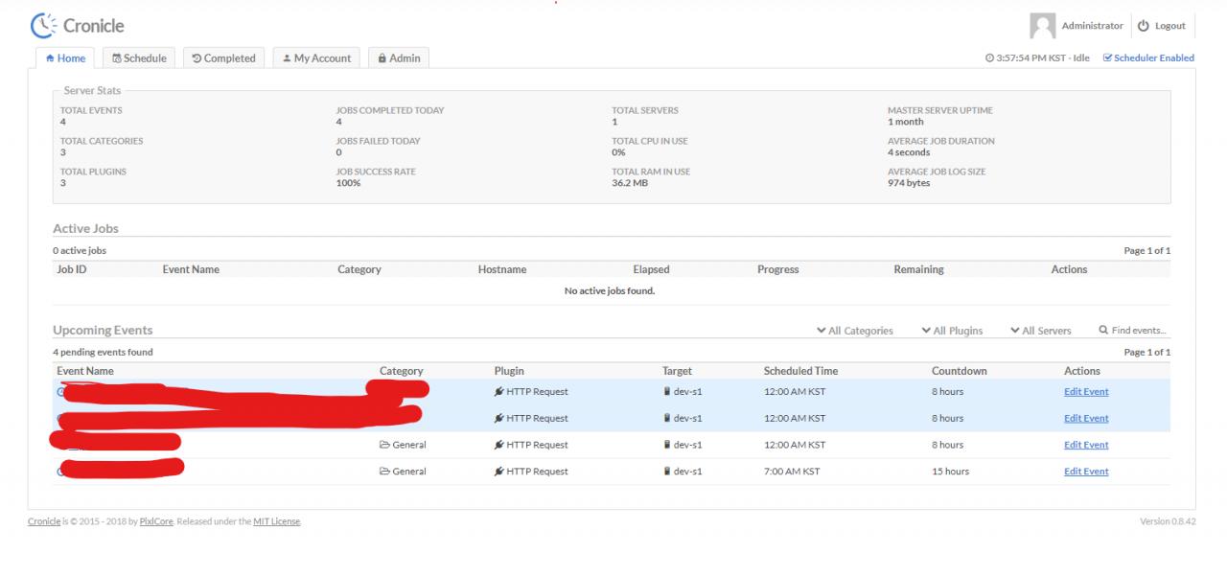This screenshot has height=577, width=1227.
Task: Open the Home tab
Action: 65,58
